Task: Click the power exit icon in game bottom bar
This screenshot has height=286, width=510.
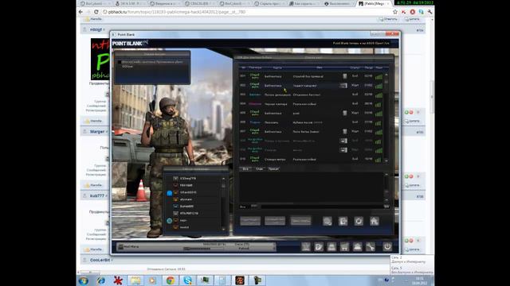Action: pos(387,247)
